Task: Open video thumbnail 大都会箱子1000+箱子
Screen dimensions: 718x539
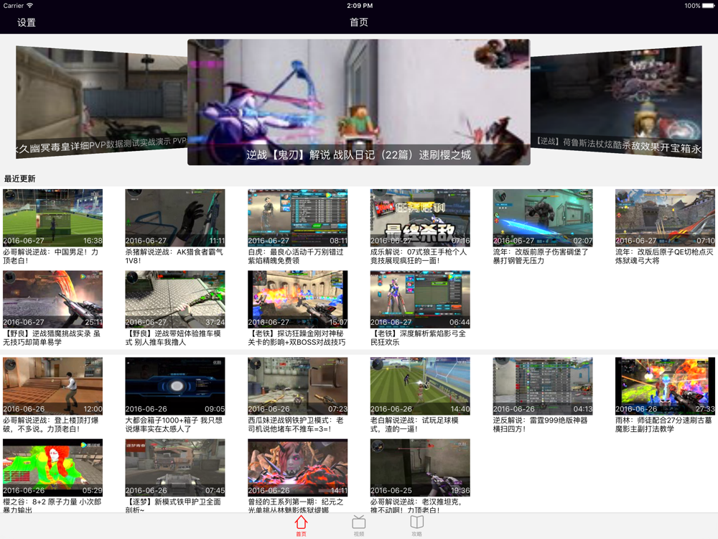Action: (x=175, y=386)
